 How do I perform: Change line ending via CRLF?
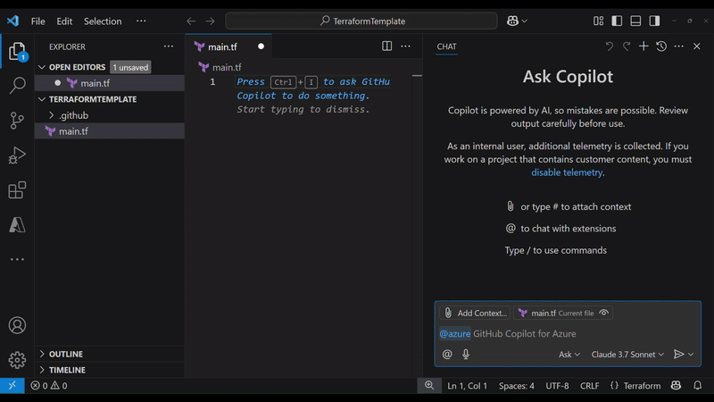589,386
